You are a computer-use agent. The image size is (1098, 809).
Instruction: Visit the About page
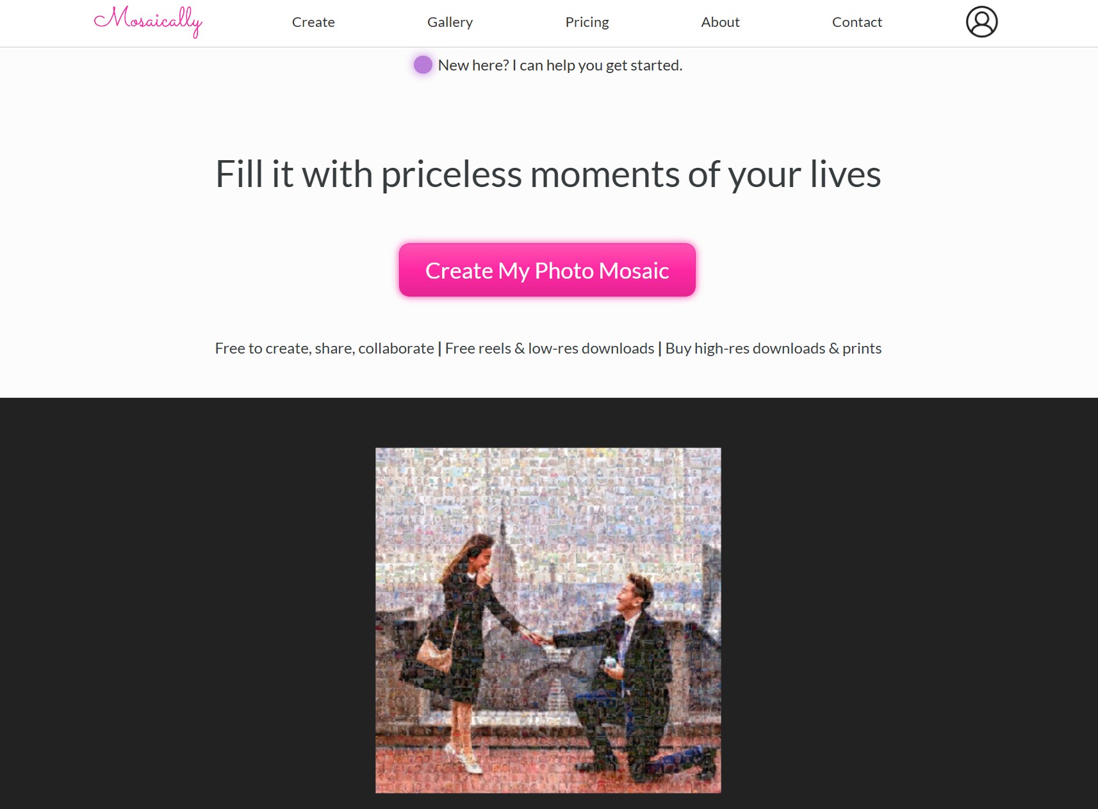(x=720, y=22)
